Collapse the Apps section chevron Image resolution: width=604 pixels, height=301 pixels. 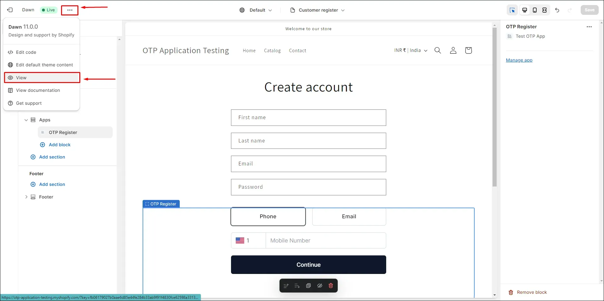pyautogui.click(x=26, y=120)
